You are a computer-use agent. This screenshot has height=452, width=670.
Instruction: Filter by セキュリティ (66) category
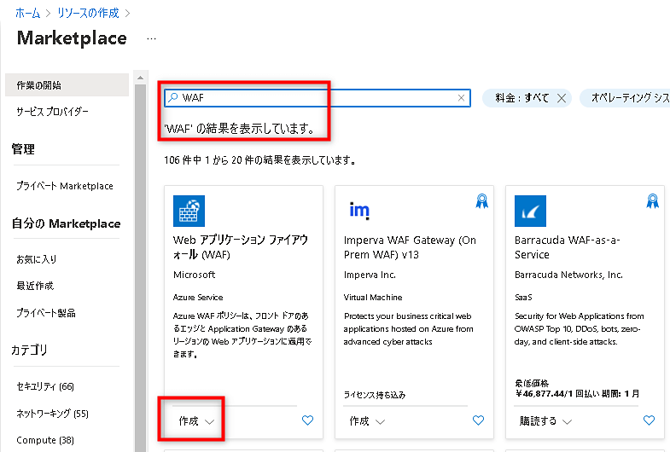pos(45,386)
